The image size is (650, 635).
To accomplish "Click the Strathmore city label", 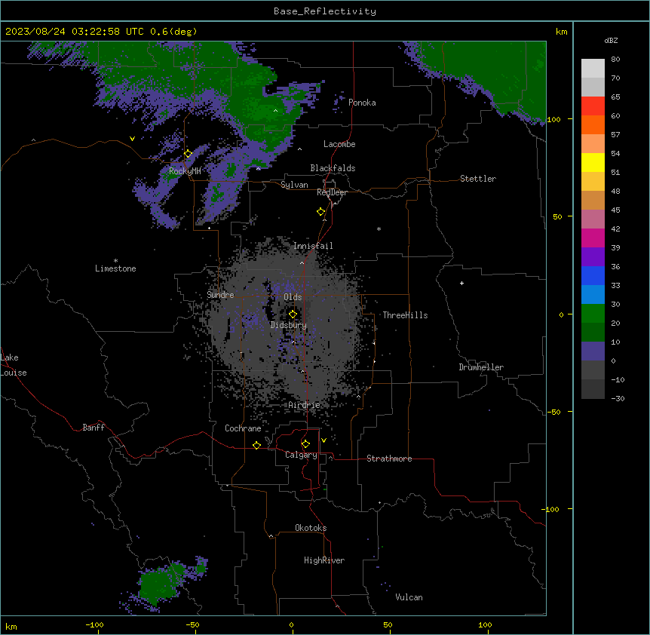I will point(389,459).
